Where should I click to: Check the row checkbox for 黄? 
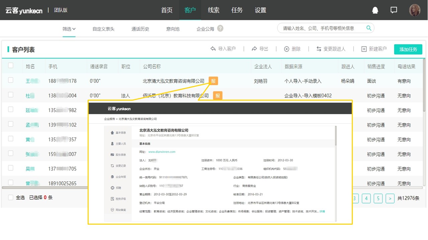point(11,139)
